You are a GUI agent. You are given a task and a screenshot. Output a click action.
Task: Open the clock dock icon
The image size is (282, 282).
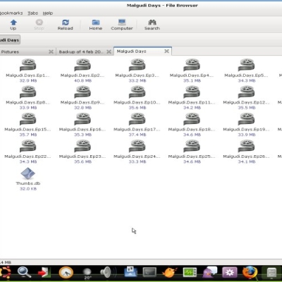[x=66, y=273]
